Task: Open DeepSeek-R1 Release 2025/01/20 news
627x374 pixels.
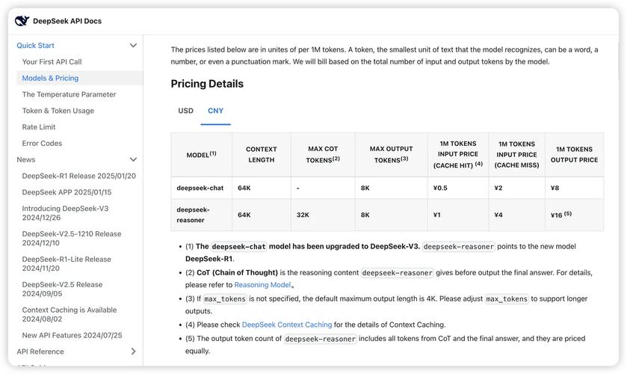Action: [78, 176]
